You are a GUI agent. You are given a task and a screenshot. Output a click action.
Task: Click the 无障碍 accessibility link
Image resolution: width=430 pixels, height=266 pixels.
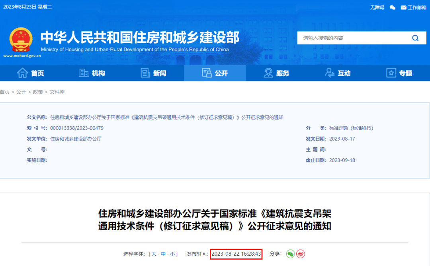(x=377, y=8)
